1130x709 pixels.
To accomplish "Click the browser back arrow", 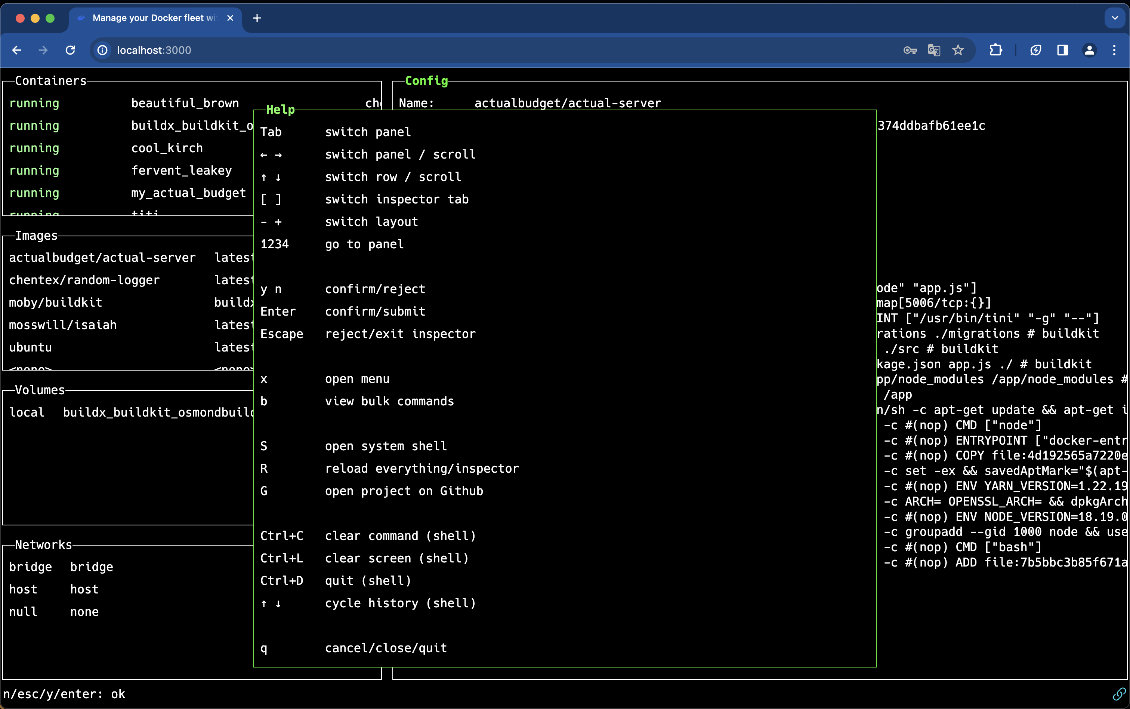I will pos(17,50).
